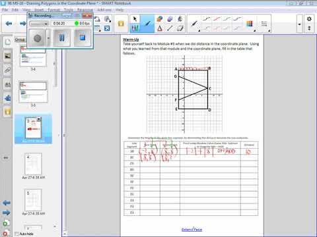Select the Eraser tool
317x237 pixels.
[180, 28]
